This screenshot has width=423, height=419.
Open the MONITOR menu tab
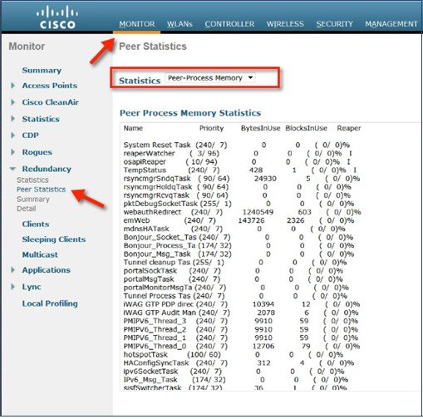(x=137, y=24)
